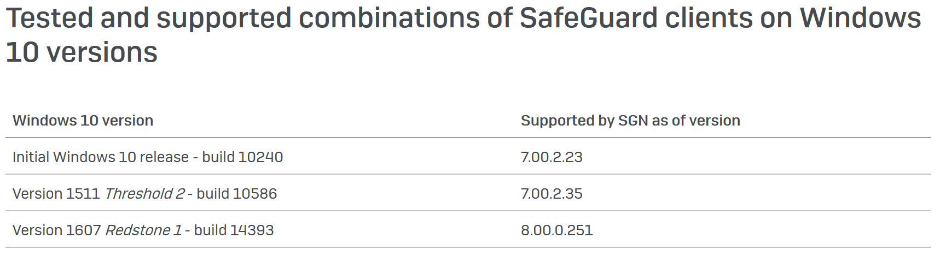Click the 'Tested and supported combinations' page heading
This screenshot has width=946, height=256.
463,35
